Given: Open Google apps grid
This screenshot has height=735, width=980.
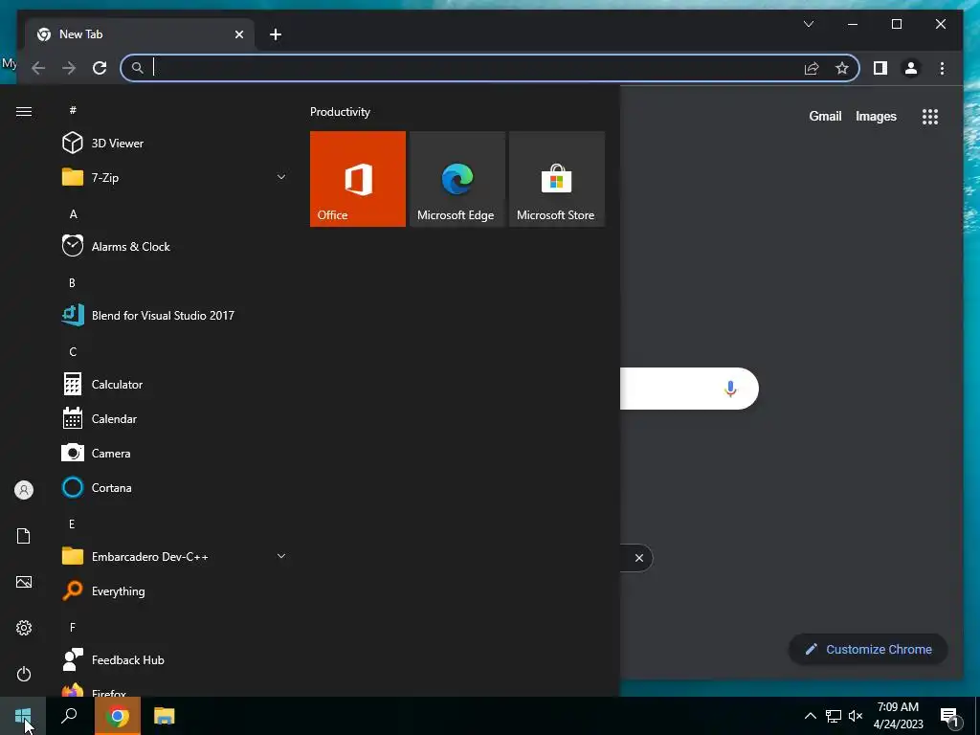Looking at the screenshot, I should point(930,116).
